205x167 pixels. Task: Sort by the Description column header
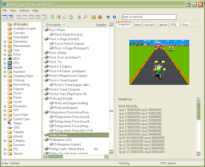(68, 25)
